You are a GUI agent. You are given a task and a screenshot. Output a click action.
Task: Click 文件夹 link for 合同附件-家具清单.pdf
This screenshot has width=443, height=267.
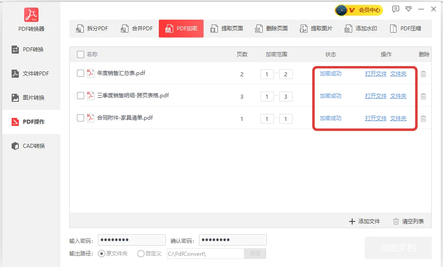[398, 118]
